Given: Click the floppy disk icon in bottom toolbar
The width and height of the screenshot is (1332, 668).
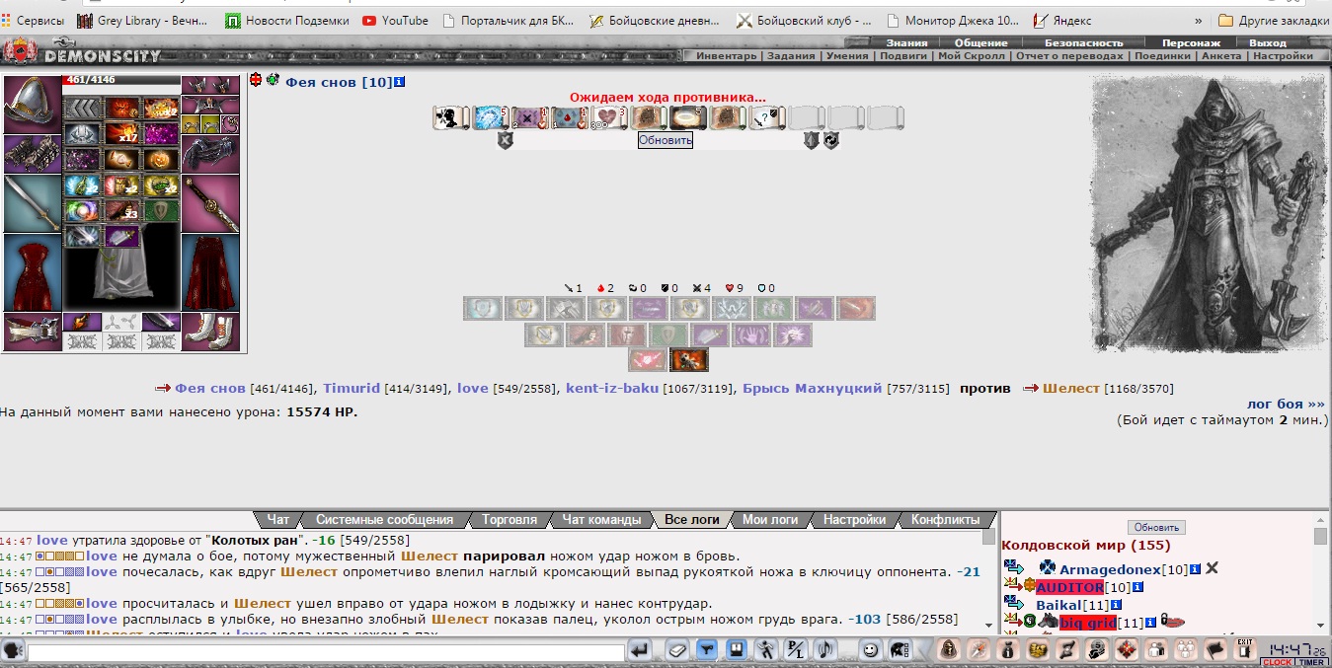Looking at the screenshot, I should [x=736, y=651].
